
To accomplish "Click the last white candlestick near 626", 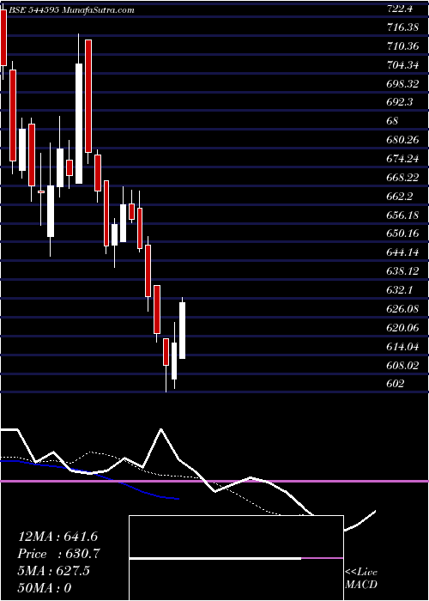I will coord(182,331).
